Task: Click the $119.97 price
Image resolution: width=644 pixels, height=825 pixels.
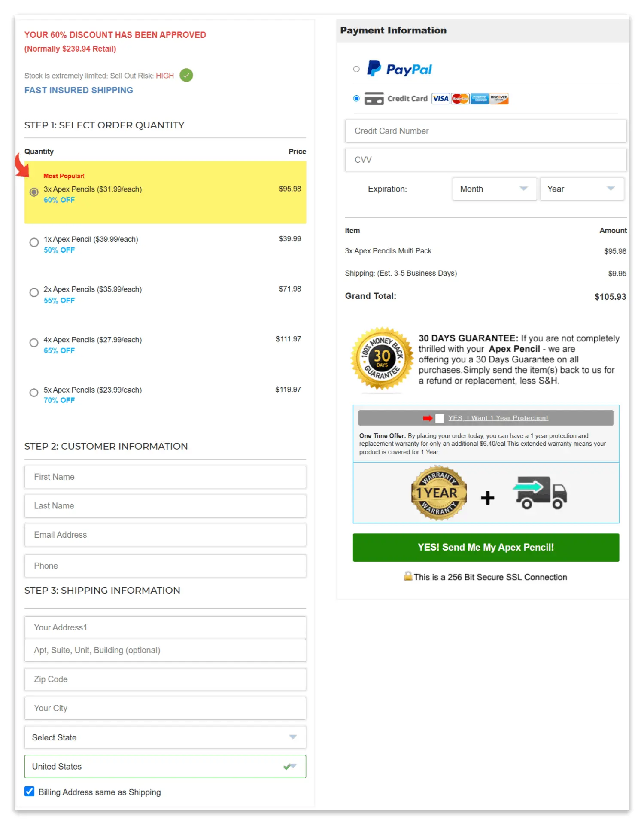Action: pyautogui.click(x=288, y=390)
